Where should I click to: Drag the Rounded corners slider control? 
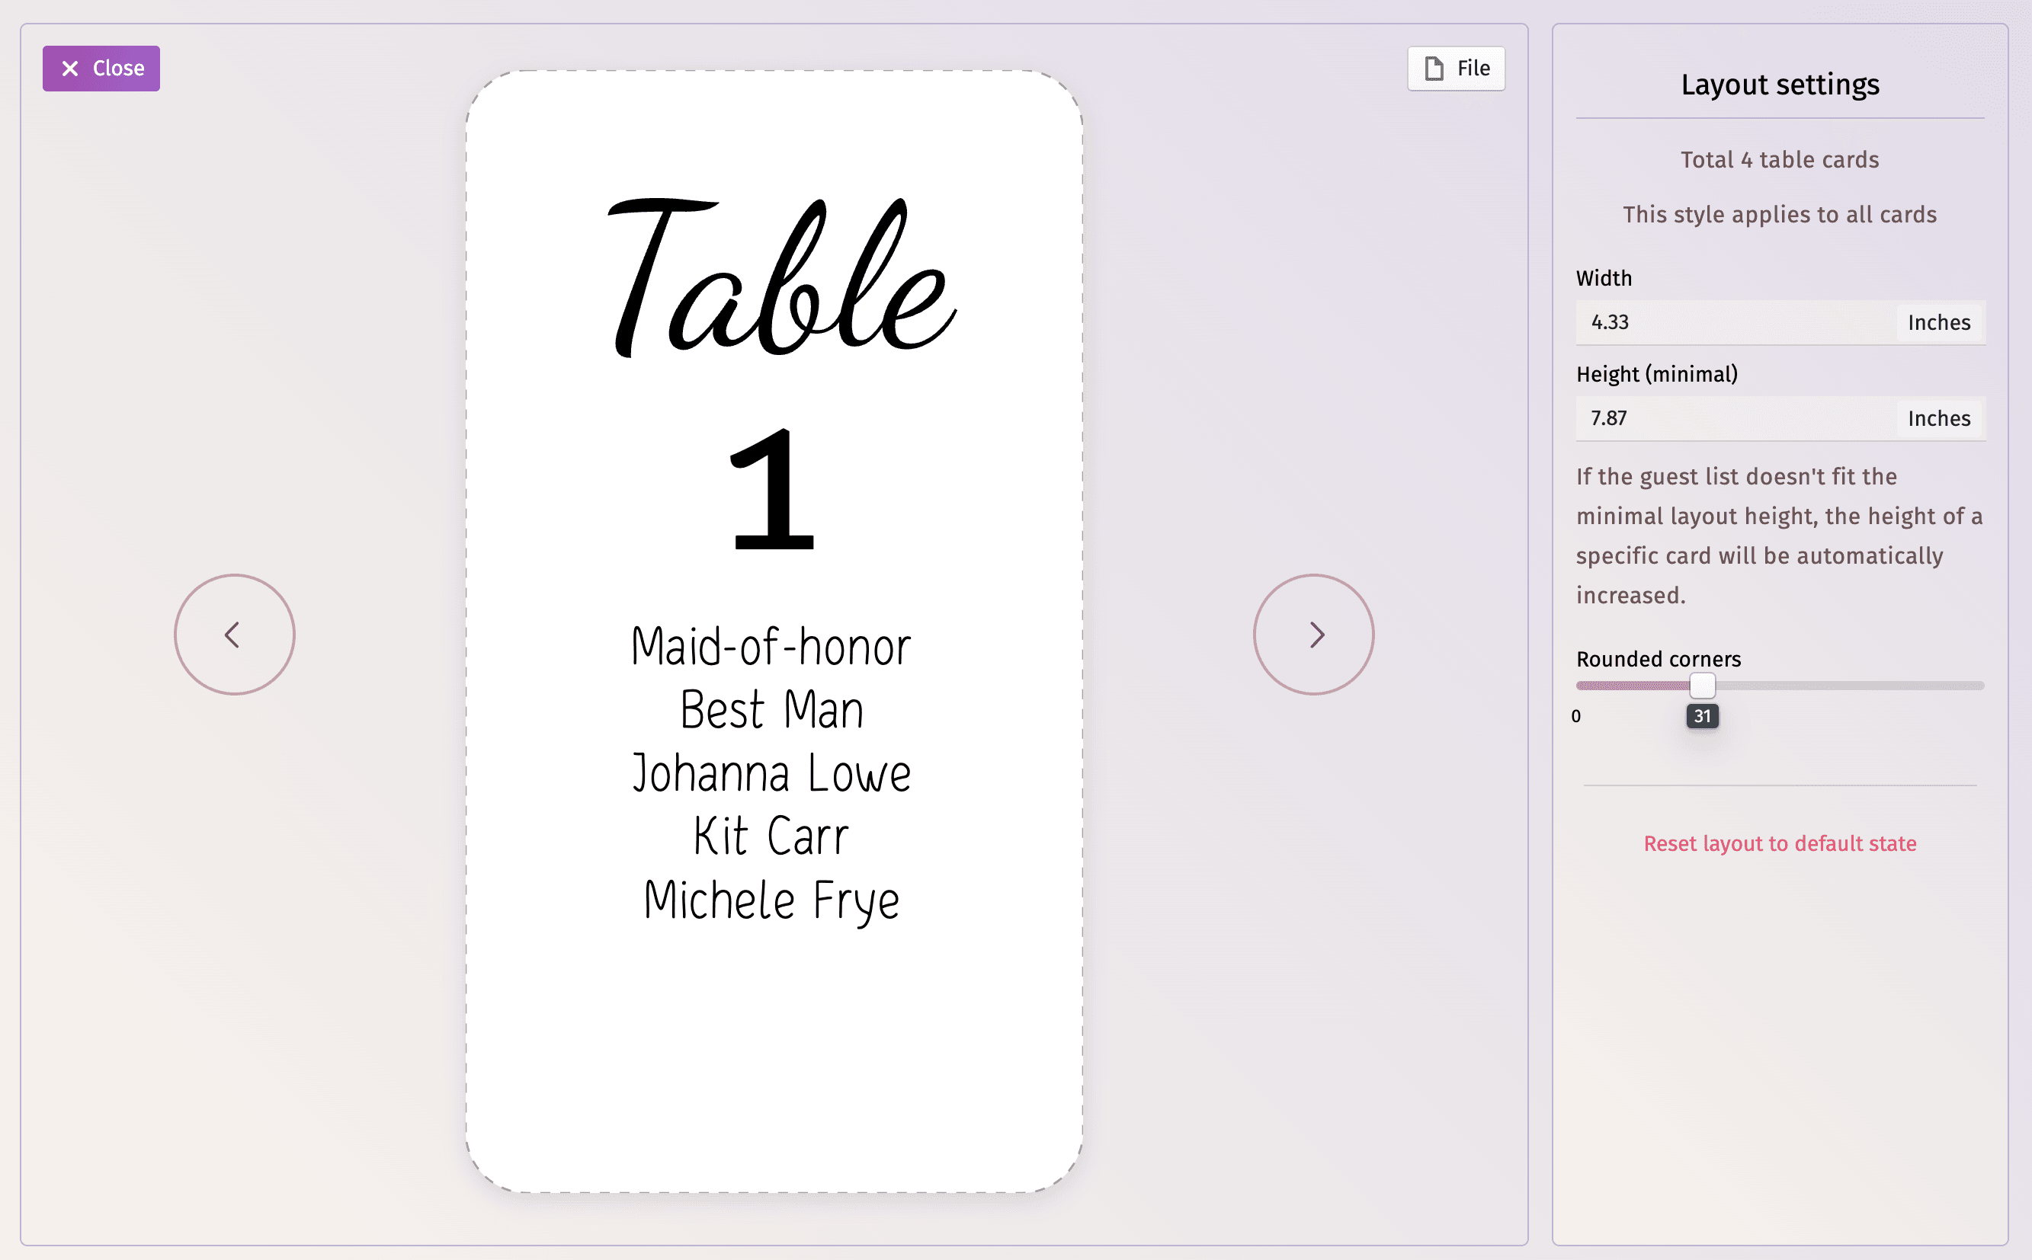pyautogui.click(x=1701, y=686)
